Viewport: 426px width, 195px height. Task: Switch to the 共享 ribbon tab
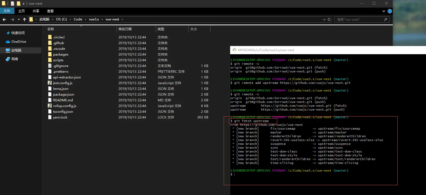36,11
